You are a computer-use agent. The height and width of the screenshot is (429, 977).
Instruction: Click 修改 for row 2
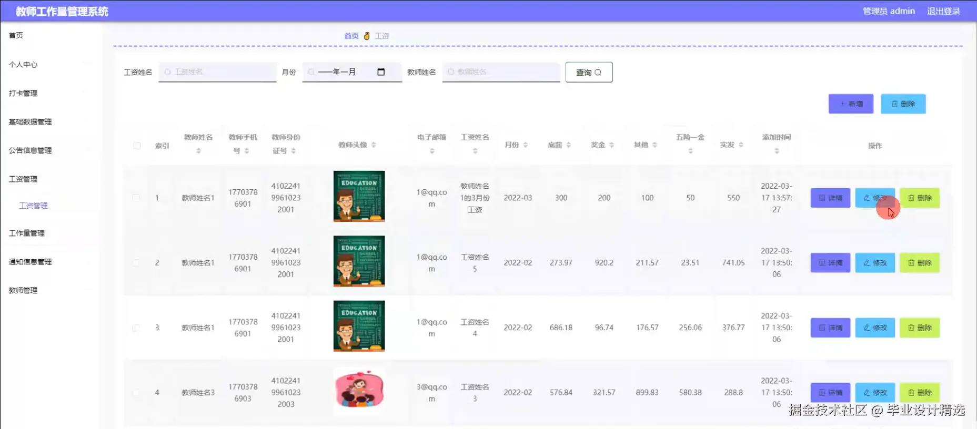pos(875,262)
